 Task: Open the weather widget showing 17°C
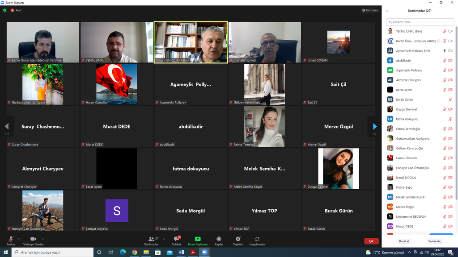coord(385,253)
